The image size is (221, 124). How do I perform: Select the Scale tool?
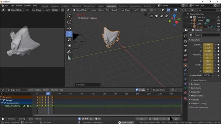click(69, 40)
